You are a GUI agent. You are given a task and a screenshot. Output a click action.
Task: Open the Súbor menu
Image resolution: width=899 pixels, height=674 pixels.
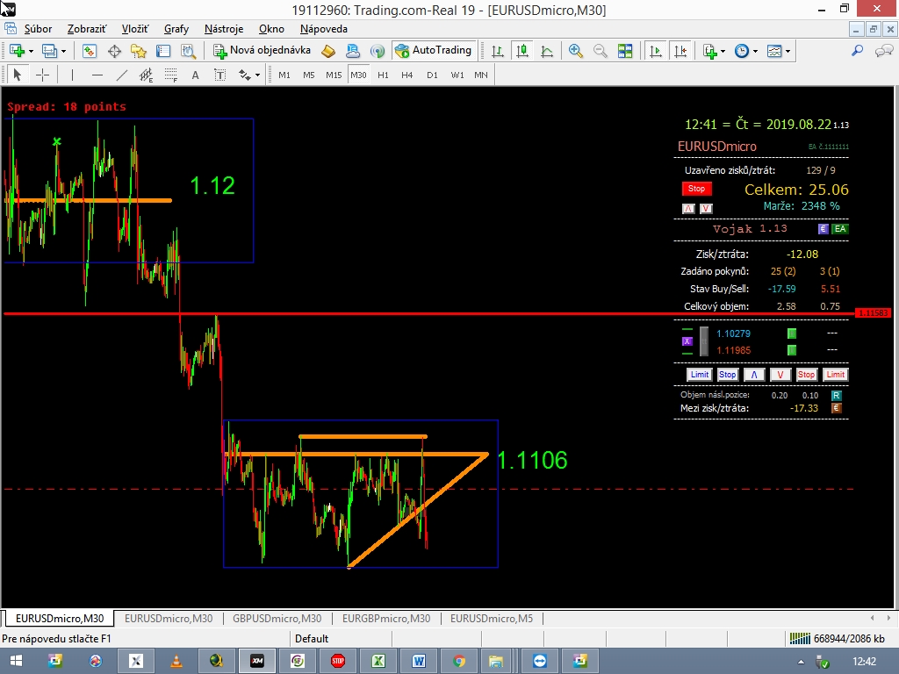38,29
